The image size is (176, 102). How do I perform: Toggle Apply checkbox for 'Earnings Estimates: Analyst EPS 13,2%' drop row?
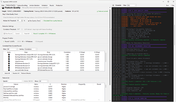coord(9,64)
